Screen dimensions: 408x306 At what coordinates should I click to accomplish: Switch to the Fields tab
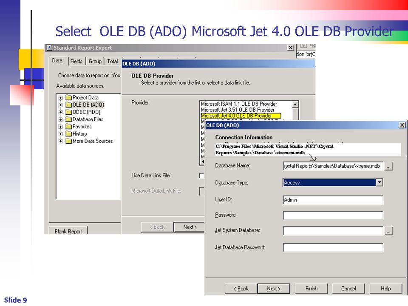(76, 61)
